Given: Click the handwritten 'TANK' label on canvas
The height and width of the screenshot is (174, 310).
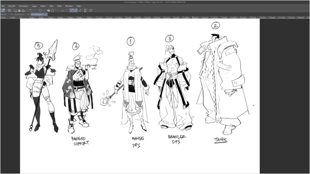Looking at the screenshot, I should coord(220,140).
